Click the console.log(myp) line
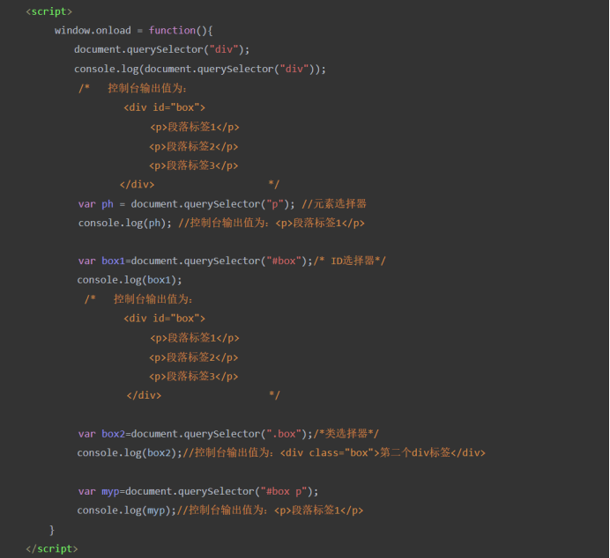610x558 pixels. tap(220, 510)
